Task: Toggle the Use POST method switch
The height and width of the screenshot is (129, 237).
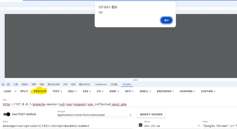Action: click(x=7, y=114)
